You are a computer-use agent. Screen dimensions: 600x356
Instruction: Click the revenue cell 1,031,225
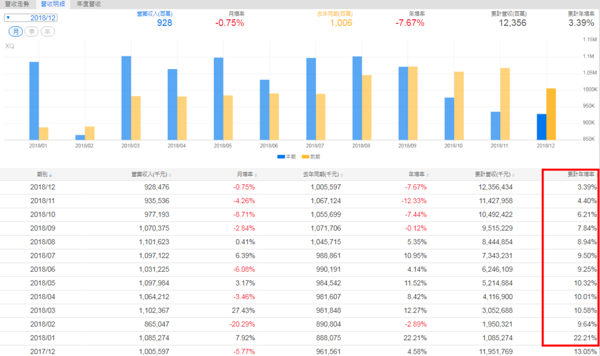(x=154, y=269)
